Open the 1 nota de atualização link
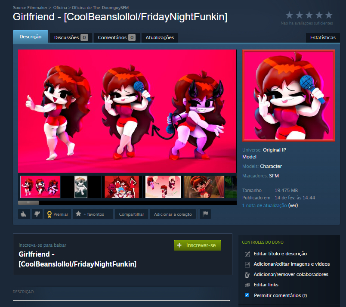Screen dimensions: 346x307 [x=264, y=205]
